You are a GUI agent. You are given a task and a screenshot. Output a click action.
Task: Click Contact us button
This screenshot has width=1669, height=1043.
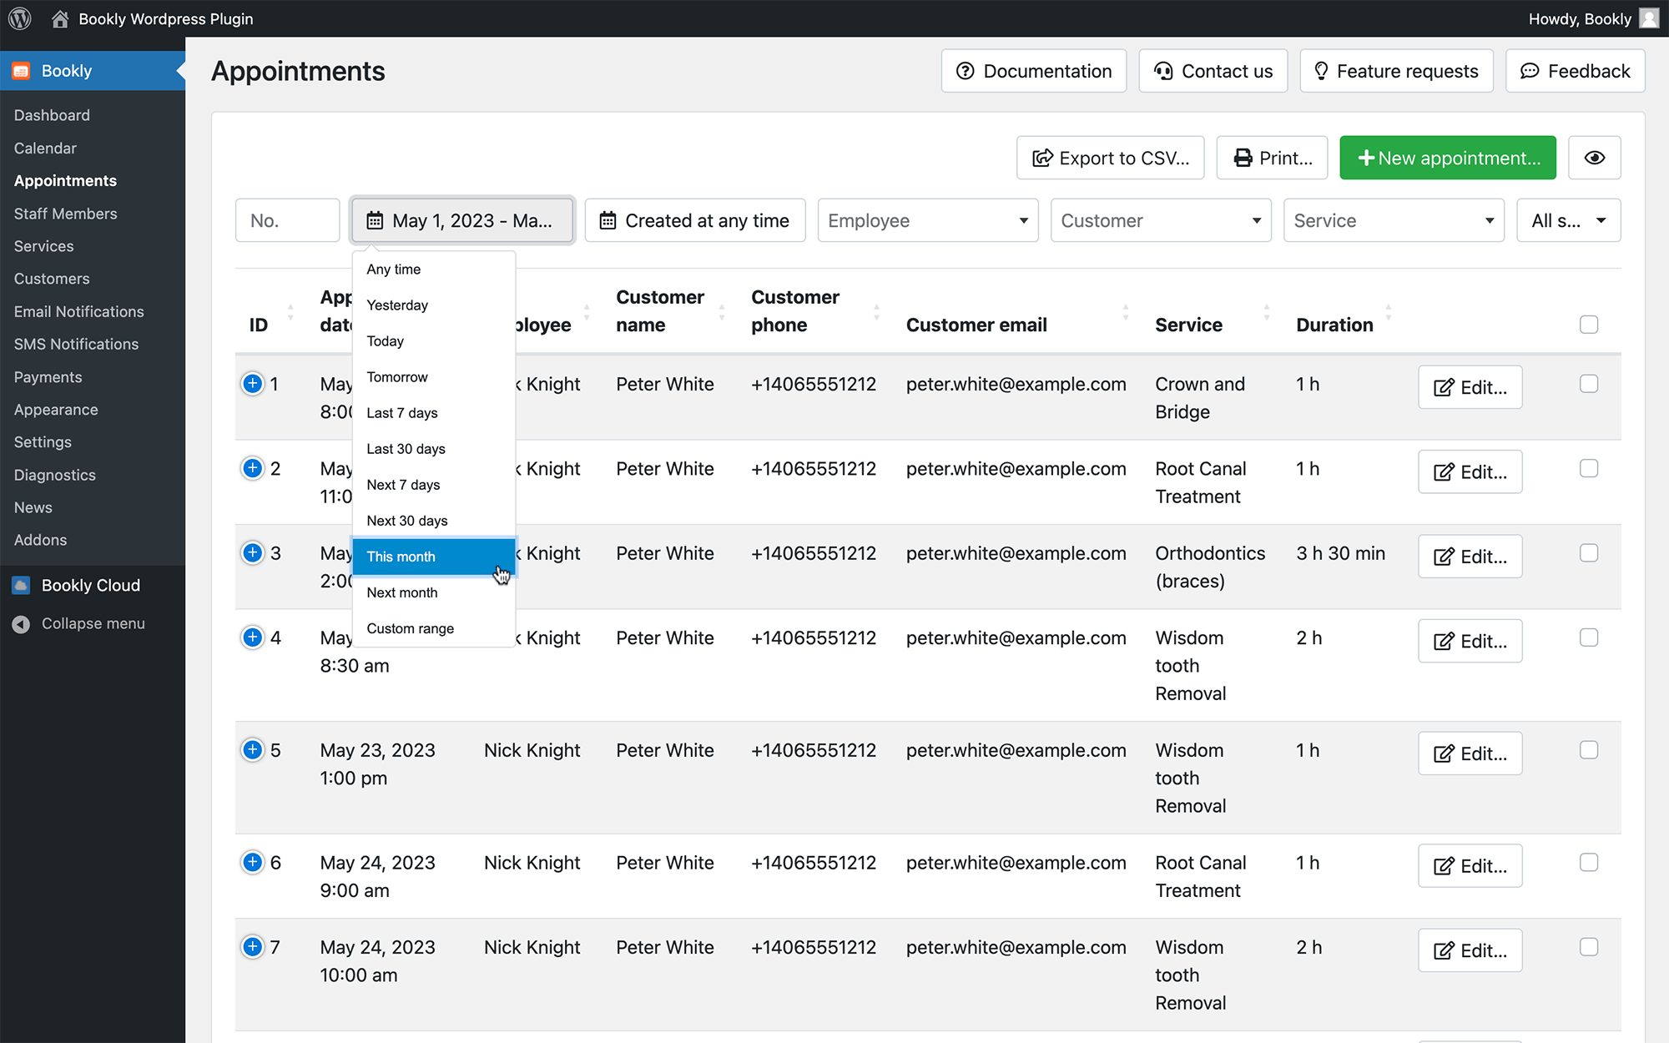(1213, 71)
